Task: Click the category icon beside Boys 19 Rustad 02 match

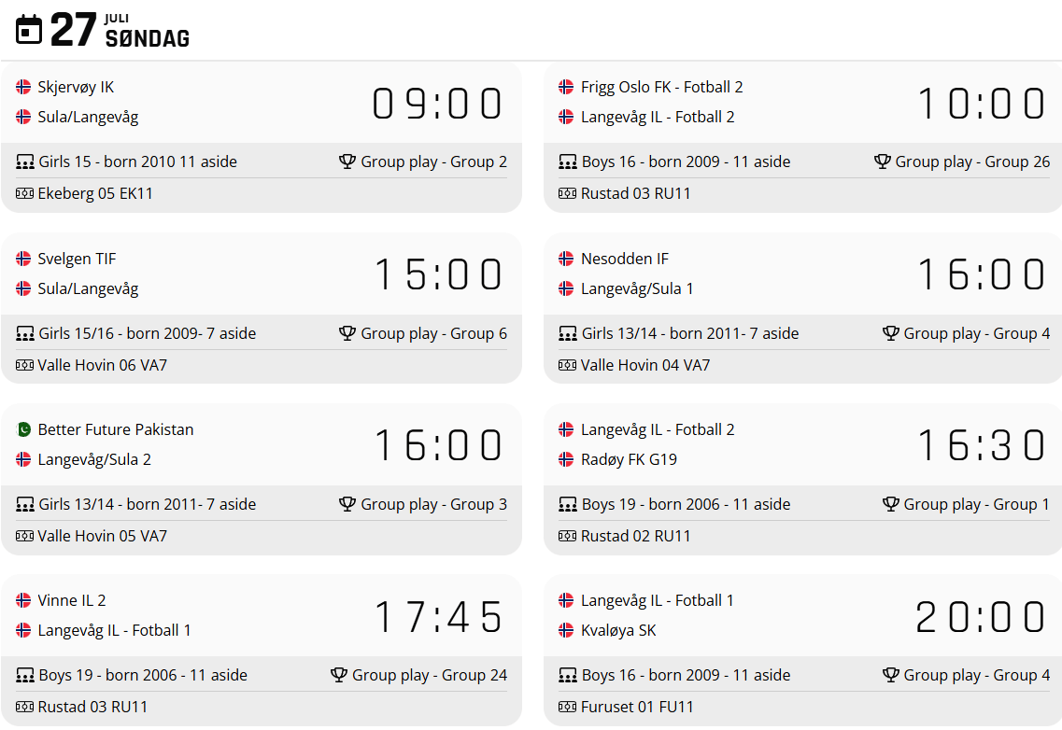Action: click(568, 504)
